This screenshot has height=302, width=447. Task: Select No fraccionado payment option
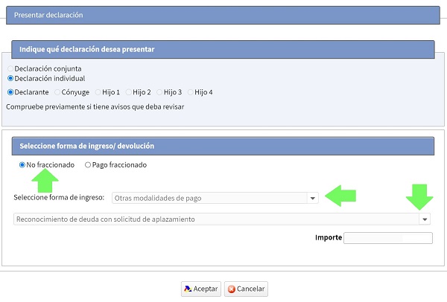pyautogui.click(x=22, y=164)
